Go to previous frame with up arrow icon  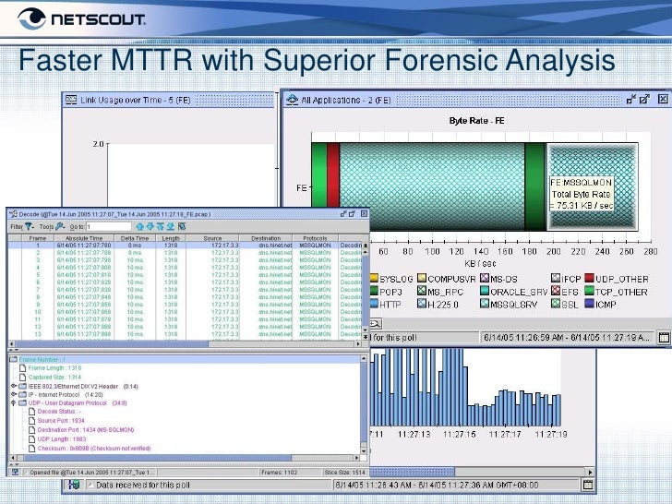pyautogui.click(x=139, y=226)
